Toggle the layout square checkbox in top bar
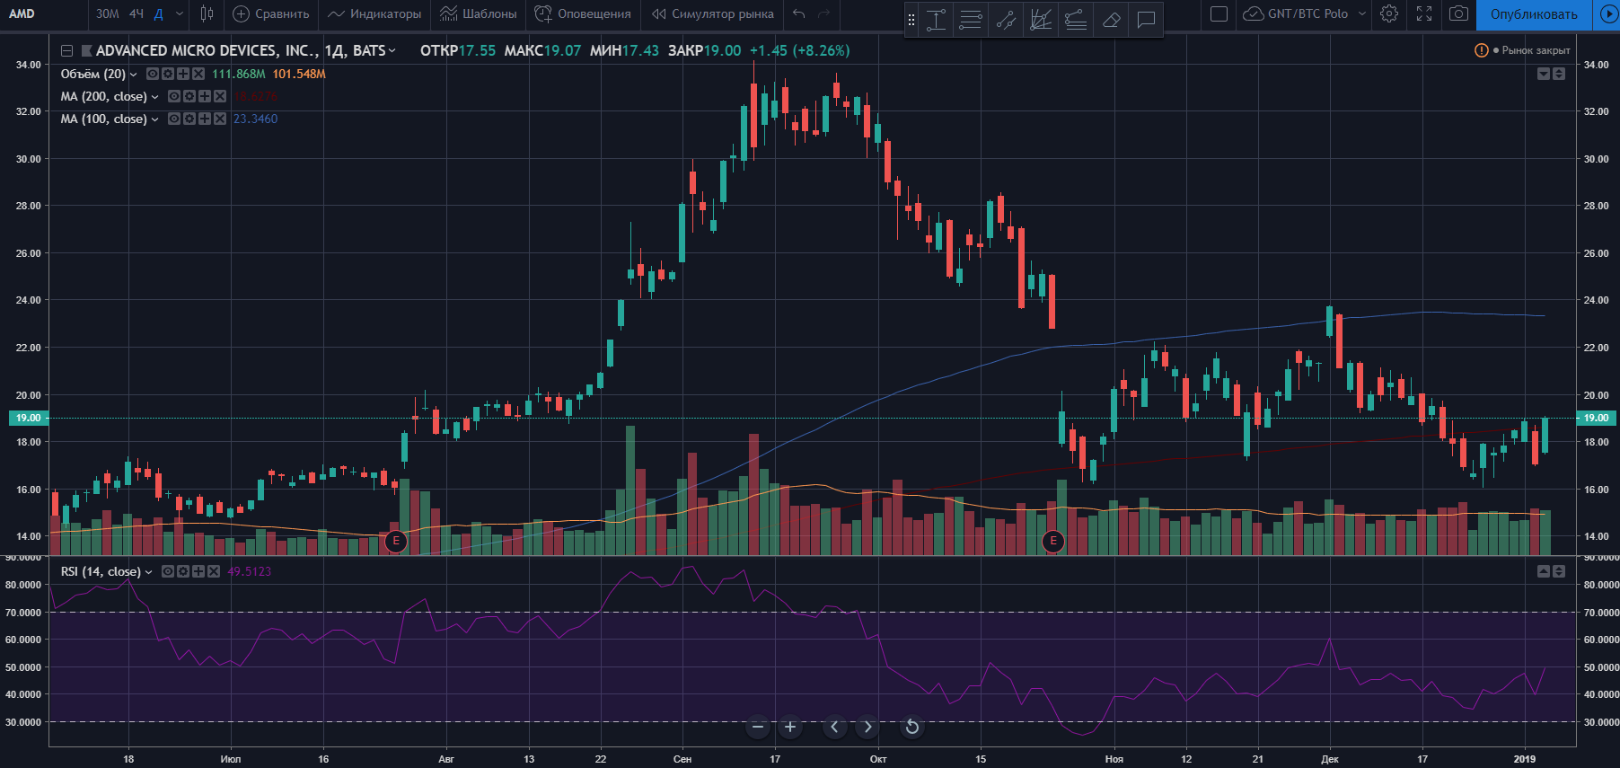1620x768 pixels. (x=1219, y=13)
